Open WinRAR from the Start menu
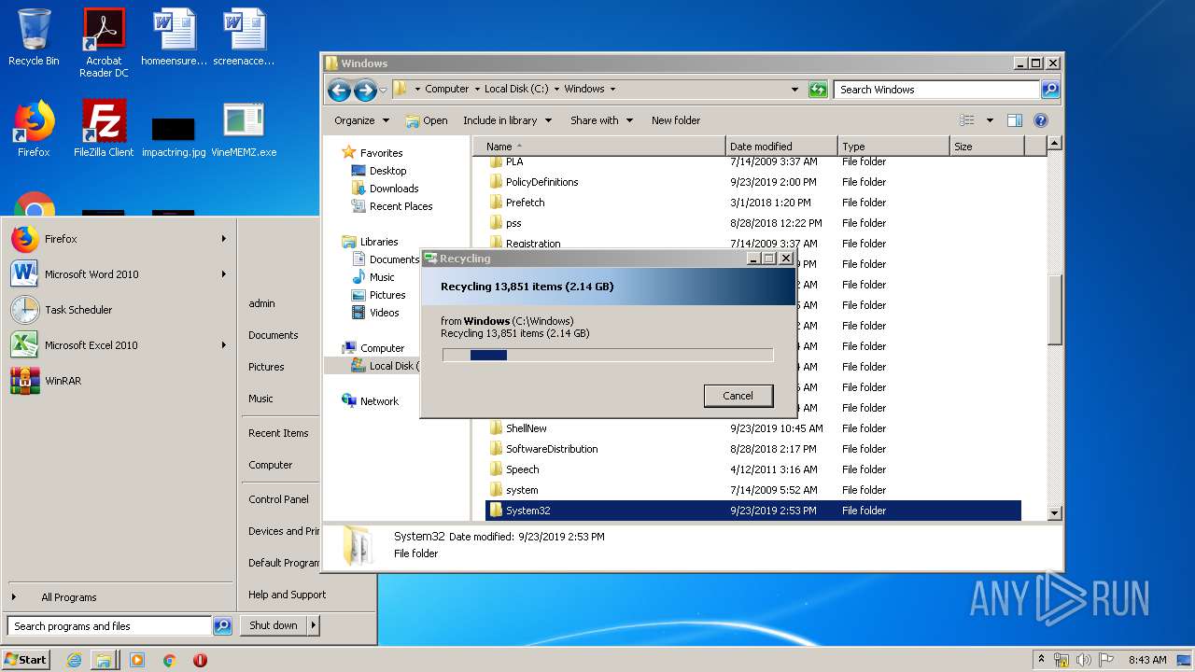 [62, 381]
